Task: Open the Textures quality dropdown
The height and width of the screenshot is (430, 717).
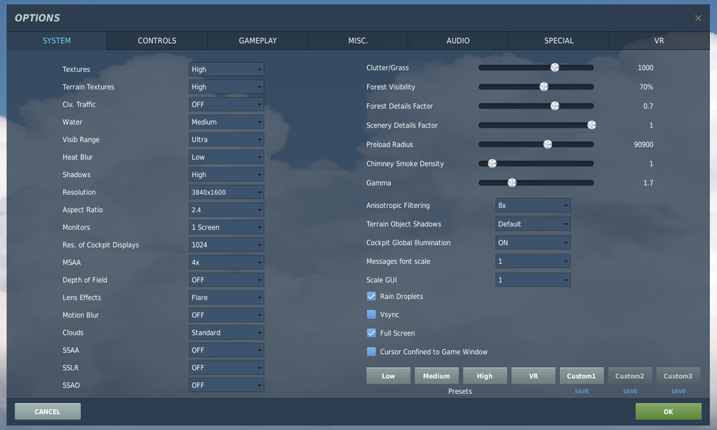Action: 226,69
